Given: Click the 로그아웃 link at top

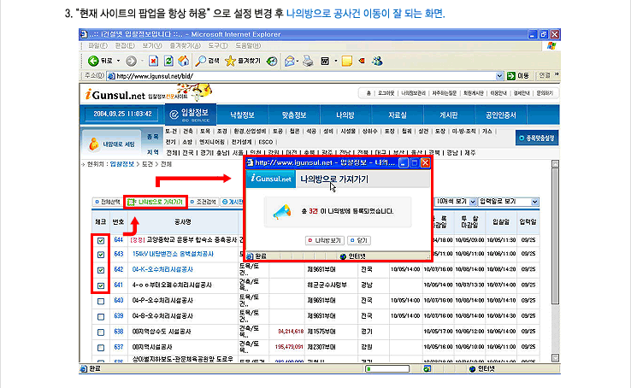Looking at the screenshot, I should (x=386, y=93).
